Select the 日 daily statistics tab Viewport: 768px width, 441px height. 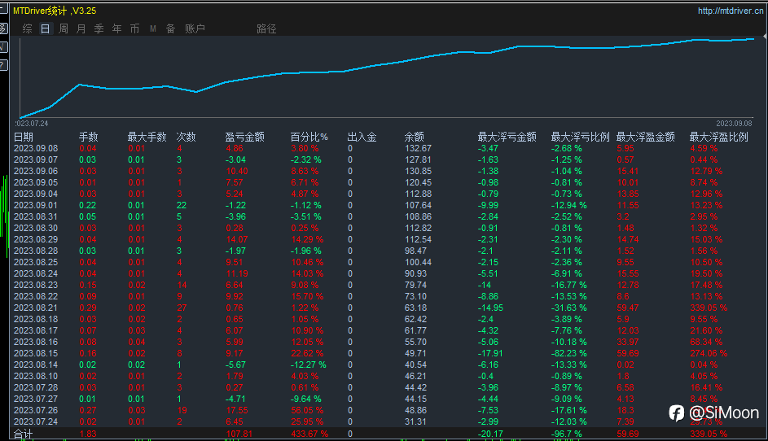45,28
